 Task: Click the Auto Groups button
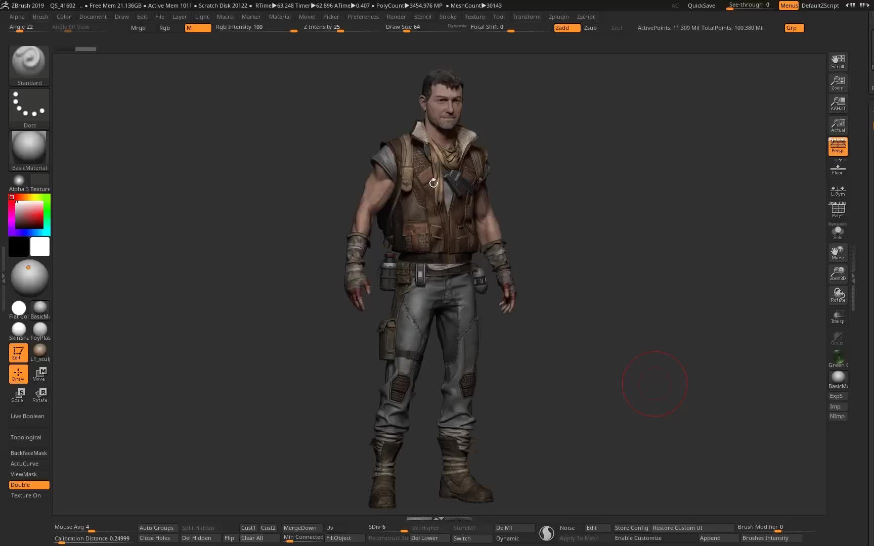(156, 528)
